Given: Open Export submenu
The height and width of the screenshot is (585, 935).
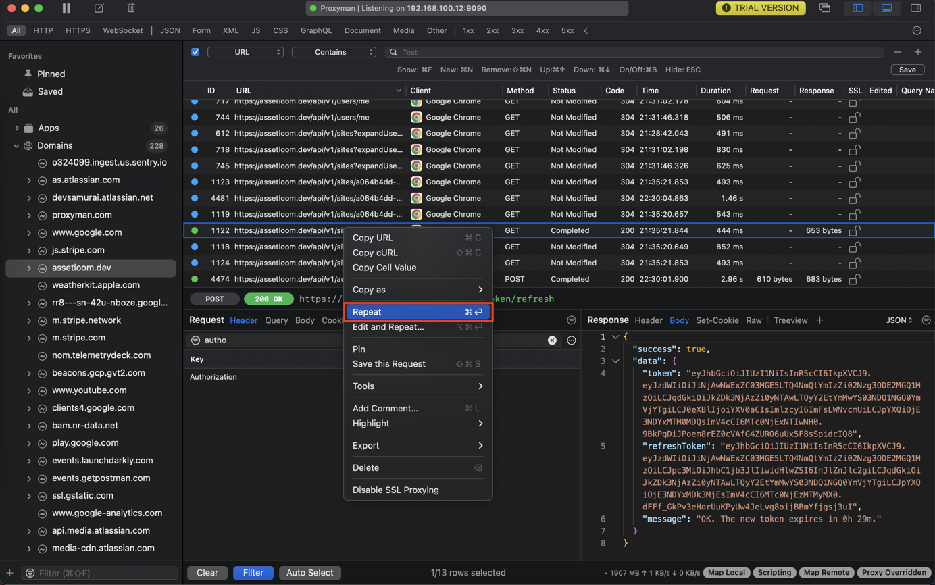Looking at the screenshot, I should (x=418, y=446).
